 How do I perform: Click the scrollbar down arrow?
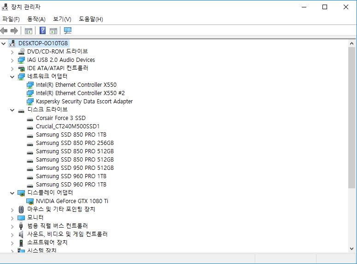pyautogui.click(x=351, y=248)
